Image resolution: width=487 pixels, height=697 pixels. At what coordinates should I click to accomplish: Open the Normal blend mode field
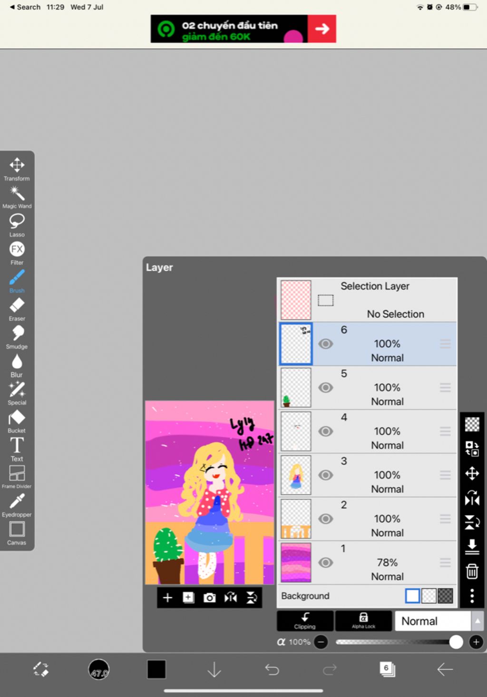coord(433,621)
